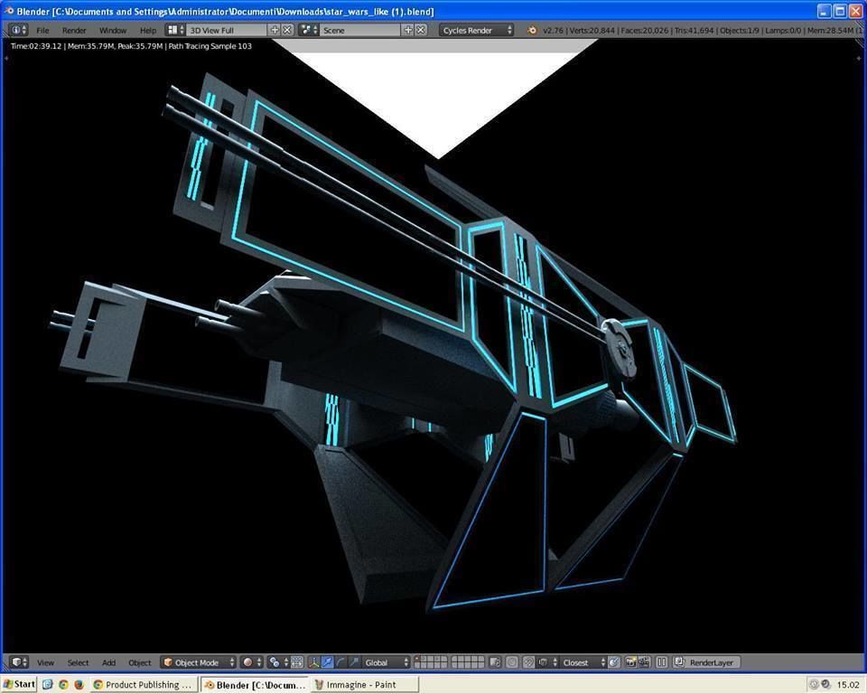
Task: Pause the viewport preview render
Action: [661, 662]
